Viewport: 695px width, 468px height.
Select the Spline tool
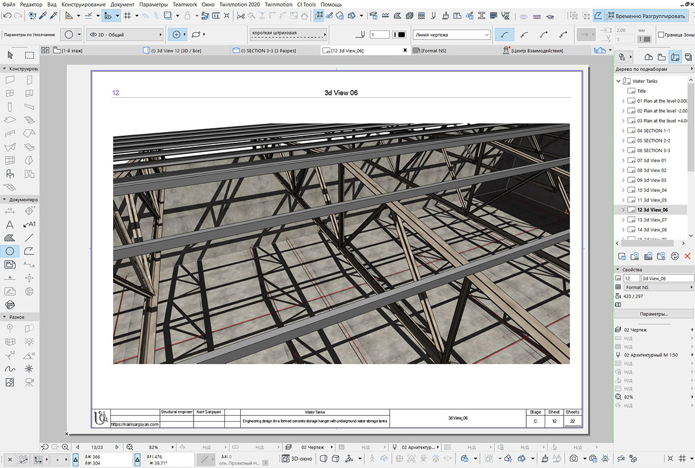(x=9, y=368)
